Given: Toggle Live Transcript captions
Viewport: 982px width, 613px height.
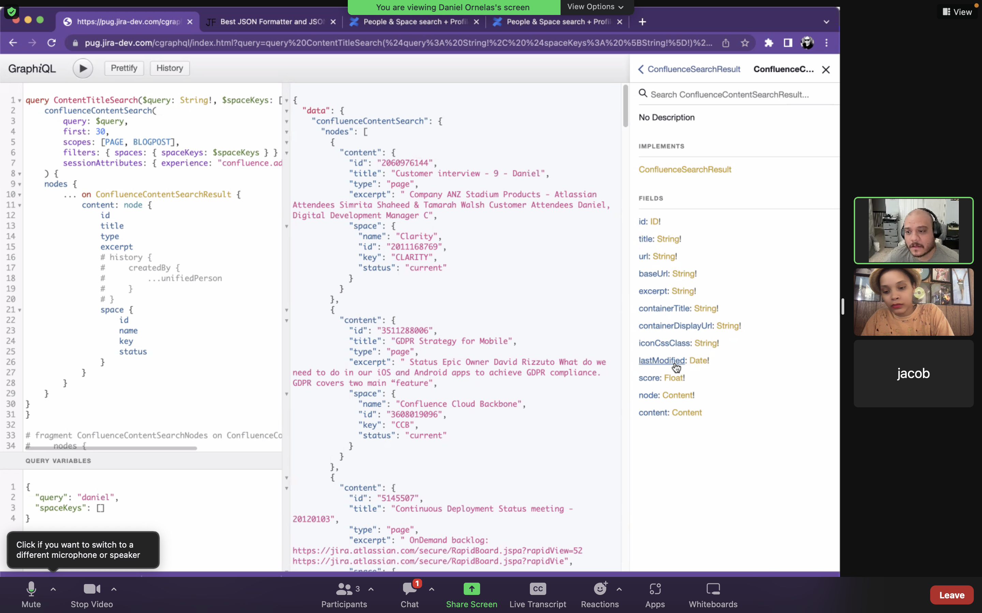Looking at the screenshot, I should pyautogui.click(x=538, y=595).
